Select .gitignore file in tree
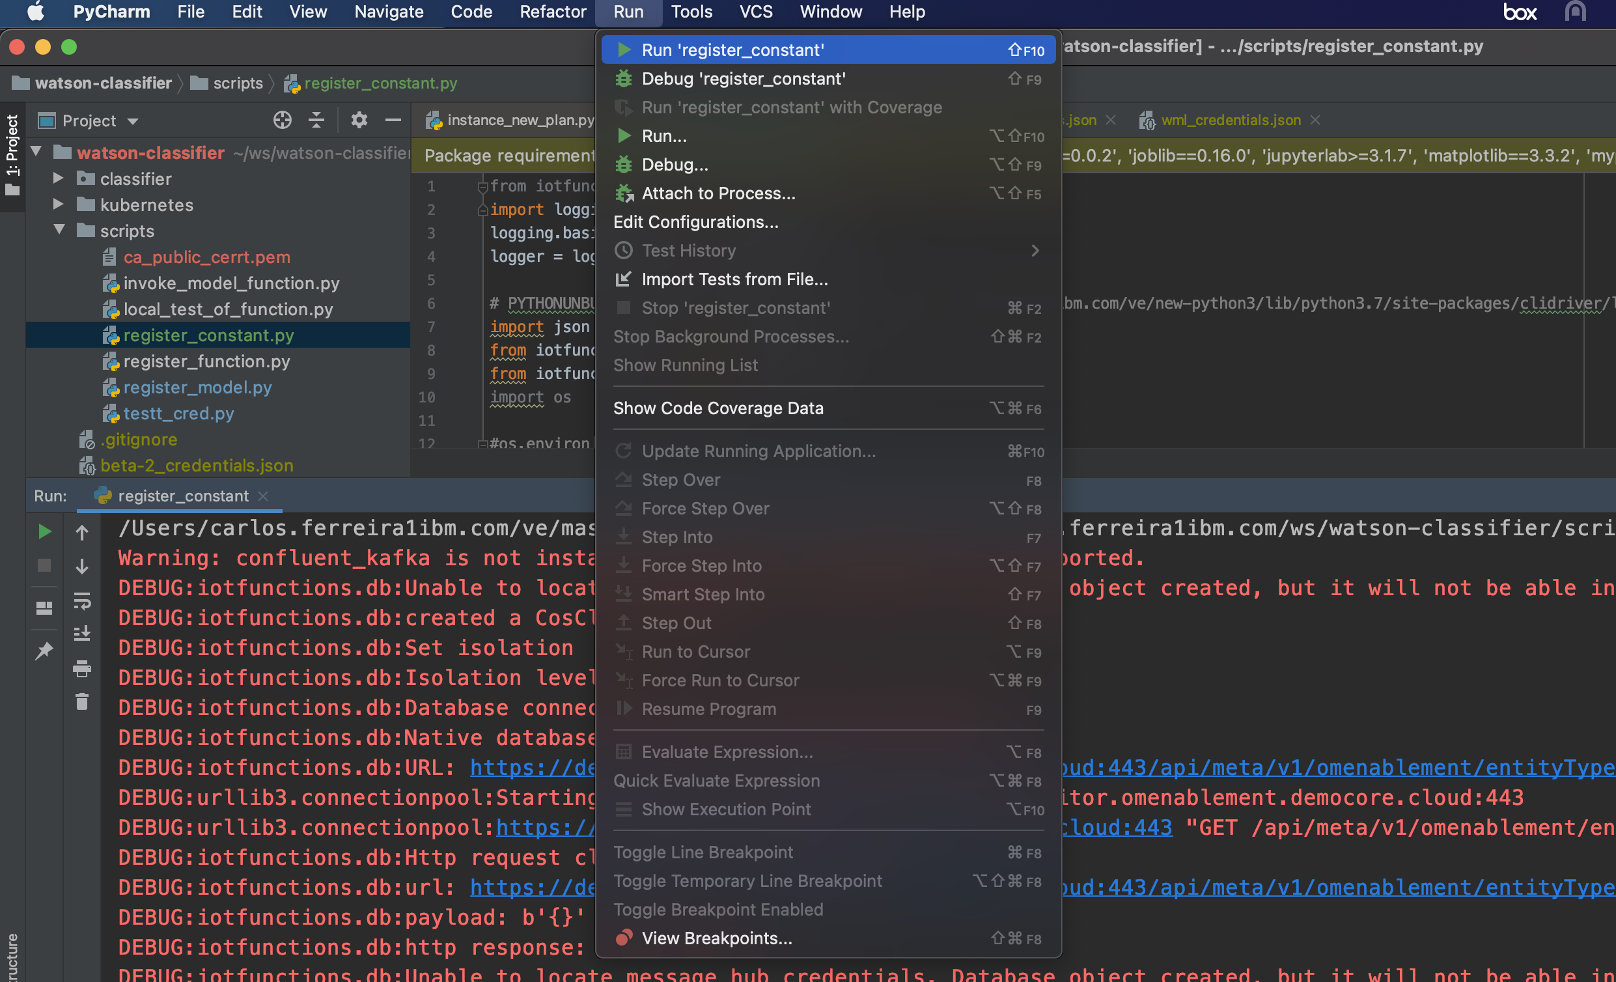The image size is (1616, 982). (x=138, y=440)
